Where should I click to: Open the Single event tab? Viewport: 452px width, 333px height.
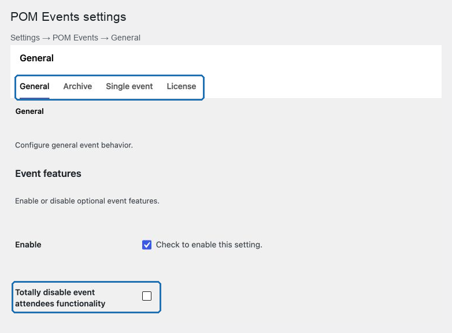tap(129, 87)
